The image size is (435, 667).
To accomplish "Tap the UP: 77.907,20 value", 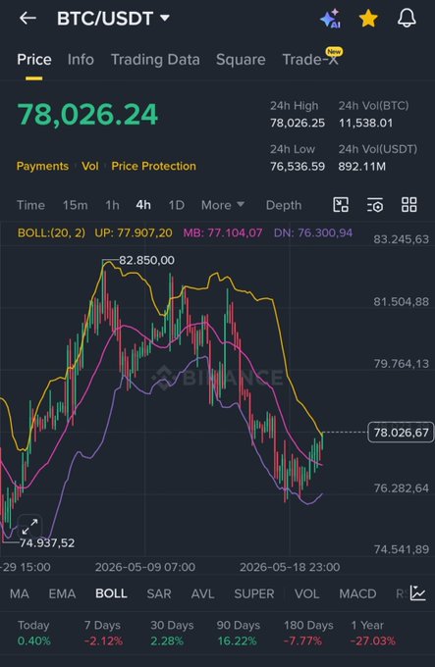I will pyautogui.click(x=134, y=232).
